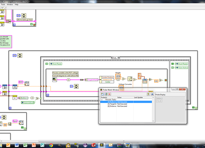The width and height of the screenshot is (205, 148).
Task: Click scroll-up arrow in probe list
Action: [153, 98]
